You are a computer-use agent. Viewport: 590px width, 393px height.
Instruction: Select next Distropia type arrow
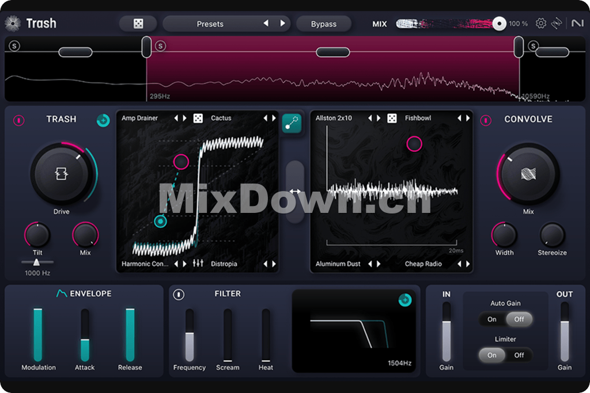pyautogui.click(x=274, y=264)
